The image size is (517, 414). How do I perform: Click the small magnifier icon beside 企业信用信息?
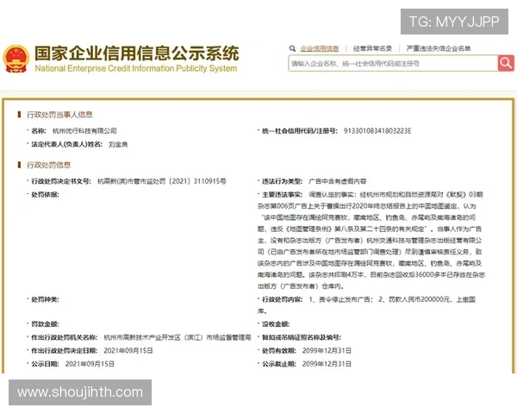pyautogui.click(x=292, y=48)
